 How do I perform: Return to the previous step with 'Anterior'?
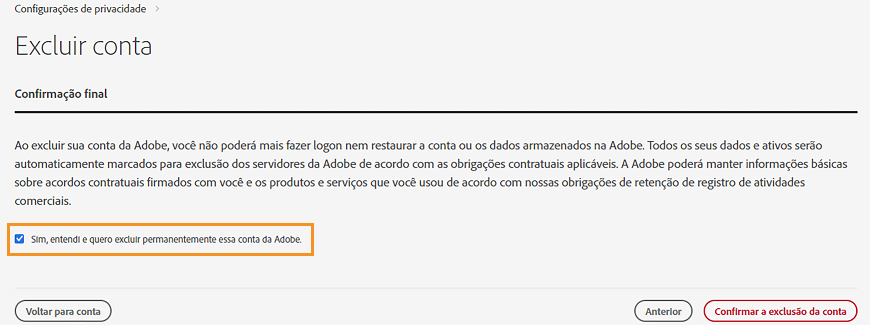click(x=663, y=311)
